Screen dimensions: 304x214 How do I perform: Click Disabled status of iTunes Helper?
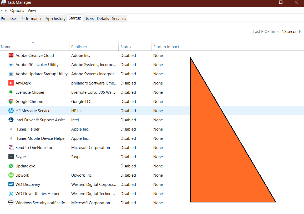tap(128, 129)
